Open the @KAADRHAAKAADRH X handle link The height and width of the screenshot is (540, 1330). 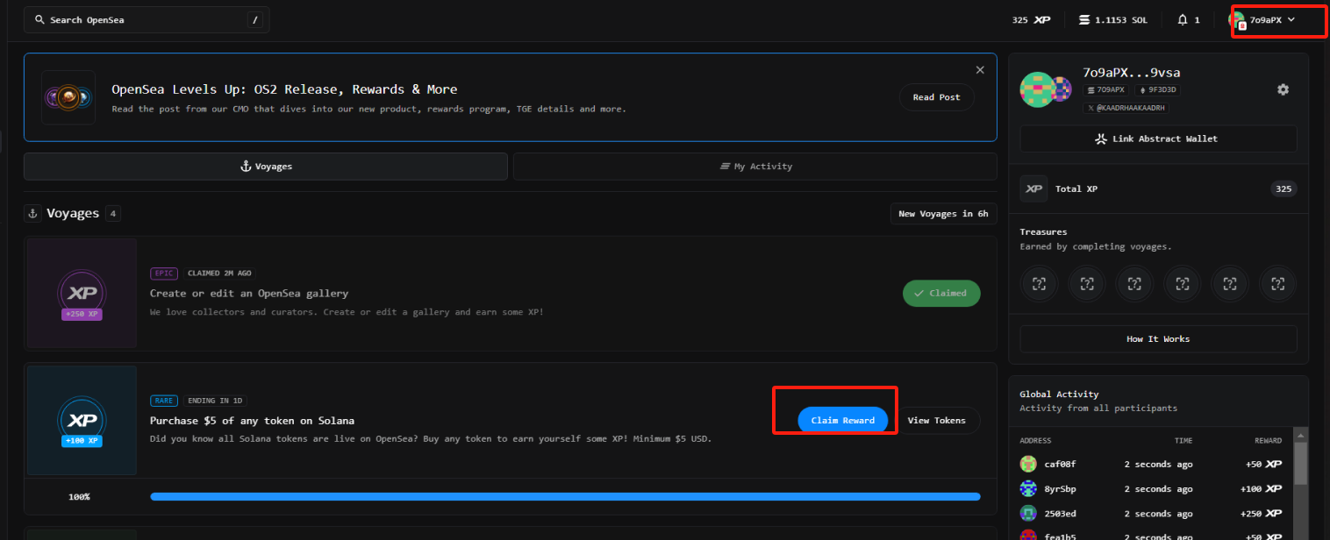[x=1126, y=108]
